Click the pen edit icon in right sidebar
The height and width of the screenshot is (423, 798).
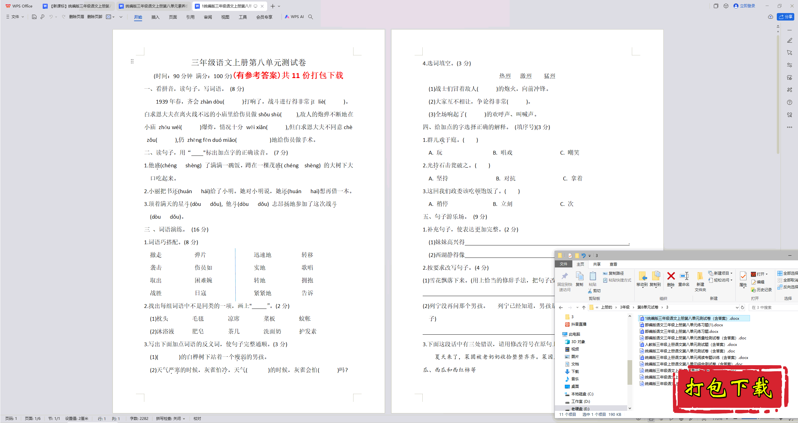[x=790, y=40]
